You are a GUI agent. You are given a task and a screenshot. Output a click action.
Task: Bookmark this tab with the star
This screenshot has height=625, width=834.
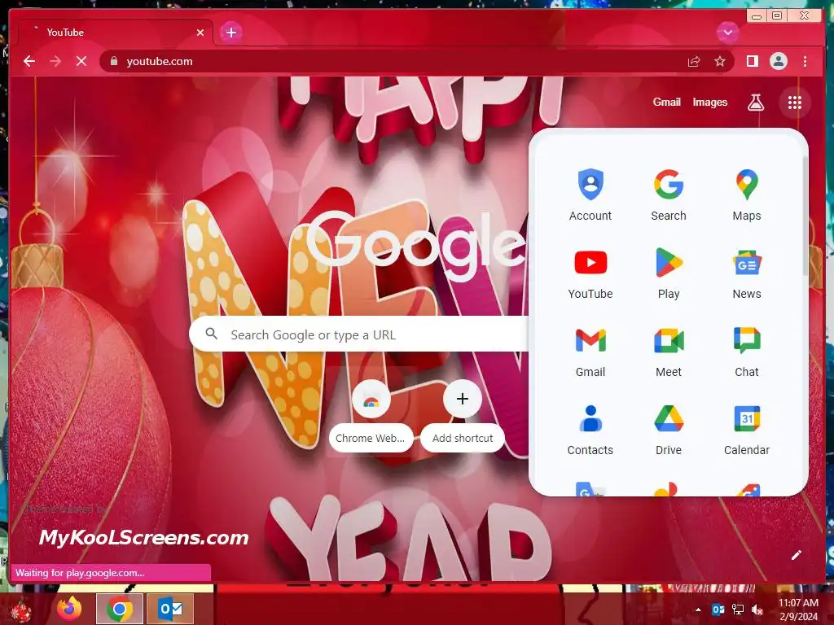tap(720, 62)
